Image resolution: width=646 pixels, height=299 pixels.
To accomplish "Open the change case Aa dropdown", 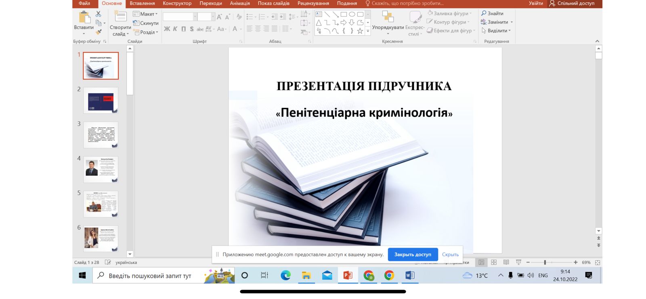I will tap(222, 29).
